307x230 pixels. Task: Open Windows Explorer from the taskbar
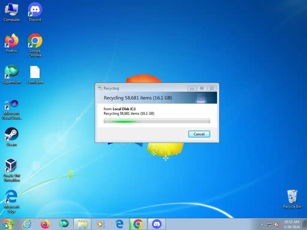(x=82, y=224)
